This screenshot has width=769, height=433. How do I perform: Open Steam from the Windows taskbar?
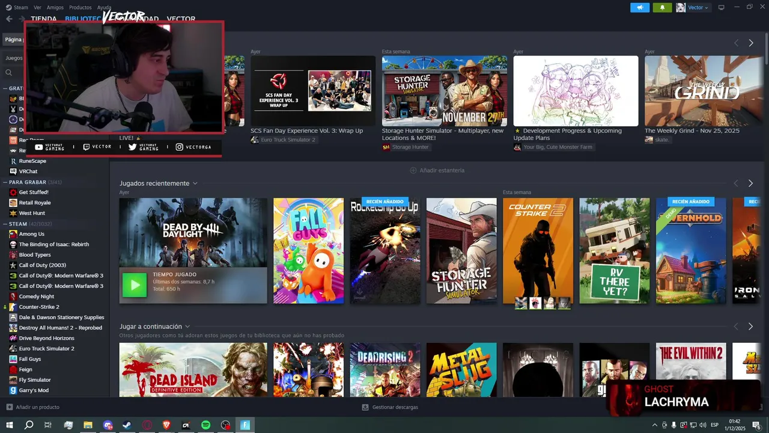[127, 425]
